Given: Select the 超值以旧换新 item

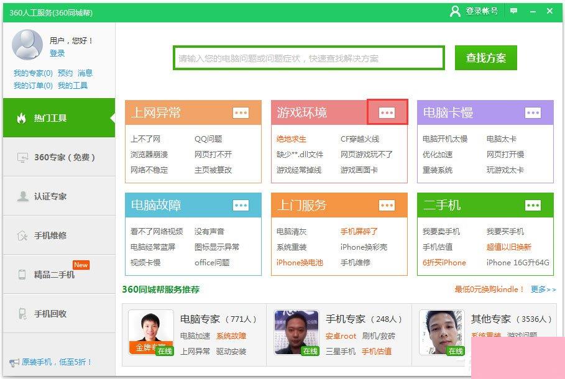Looking at the screenshot, I should (509, 247).
